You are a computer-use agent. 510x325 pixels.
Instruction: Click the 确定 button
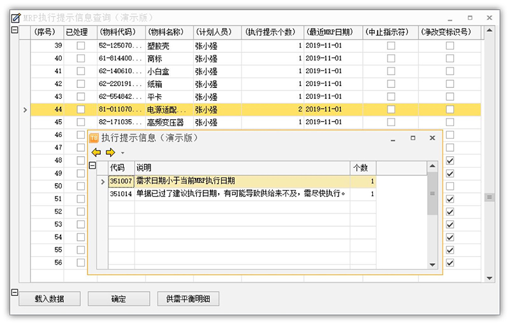tap(119, 299)
